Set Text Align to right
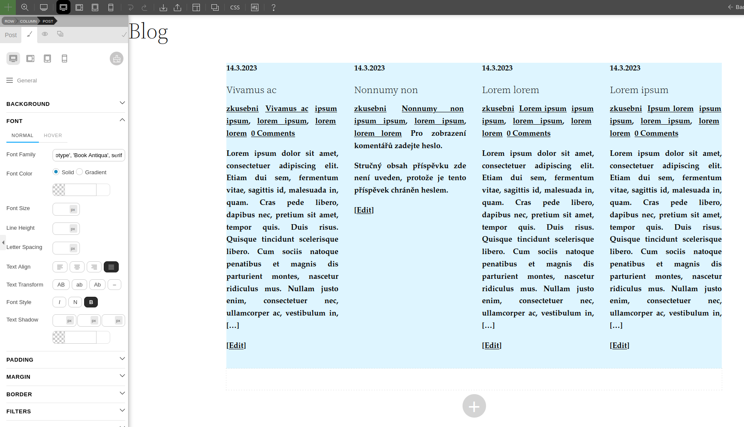Screen dimensions: 744x427 click(x=94, y=267)
